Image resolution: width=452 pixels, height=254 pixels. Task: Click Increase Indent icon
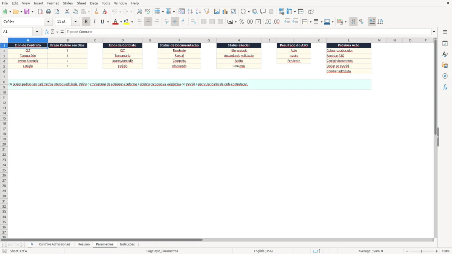point(287,22)
